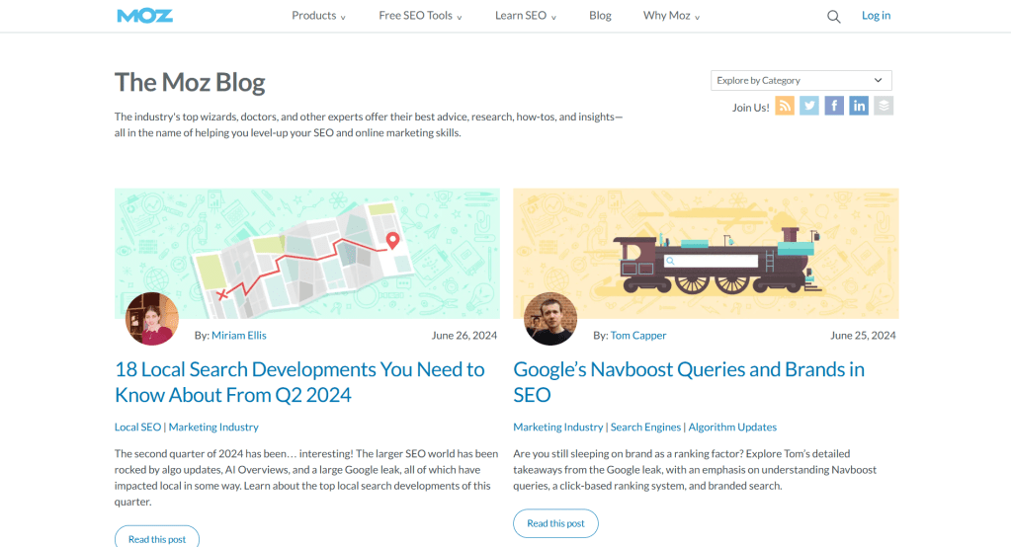Click Tom Capper author avatar
The height and width of the screenshot is (547, 1011).
[x=550, y=319]
